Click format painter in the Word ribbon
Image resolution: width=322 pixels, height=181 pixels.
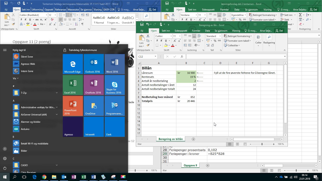(x=14, y=24)
